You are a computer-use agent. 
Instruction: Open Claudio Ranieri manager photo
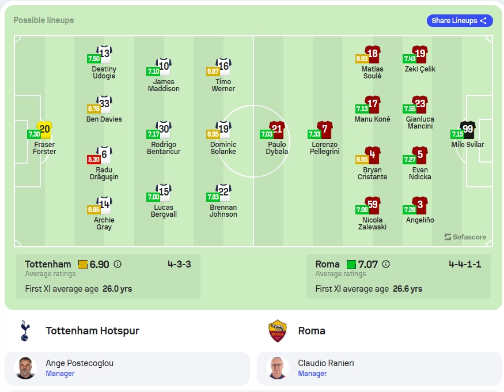[278, 368]
